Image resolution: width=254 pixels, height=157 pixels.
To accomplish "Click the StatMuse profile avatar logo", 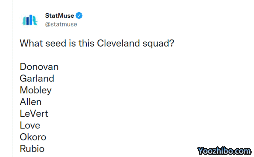I will [x=30, y=20].
